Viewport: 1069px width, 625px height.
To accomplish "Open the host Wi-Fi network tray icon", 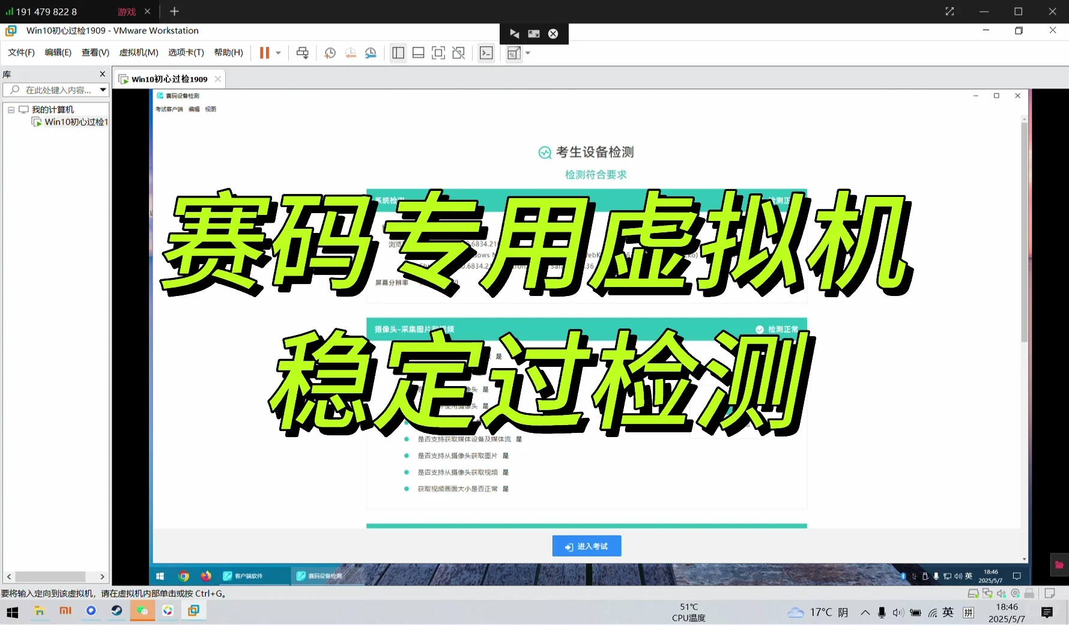I will click(933, 612).
